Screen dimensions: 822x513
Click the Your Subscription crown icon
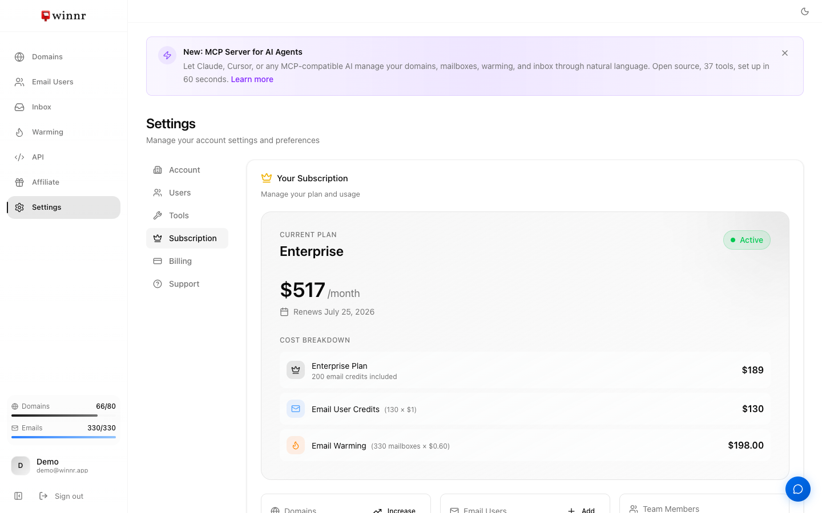coord(266,178)
